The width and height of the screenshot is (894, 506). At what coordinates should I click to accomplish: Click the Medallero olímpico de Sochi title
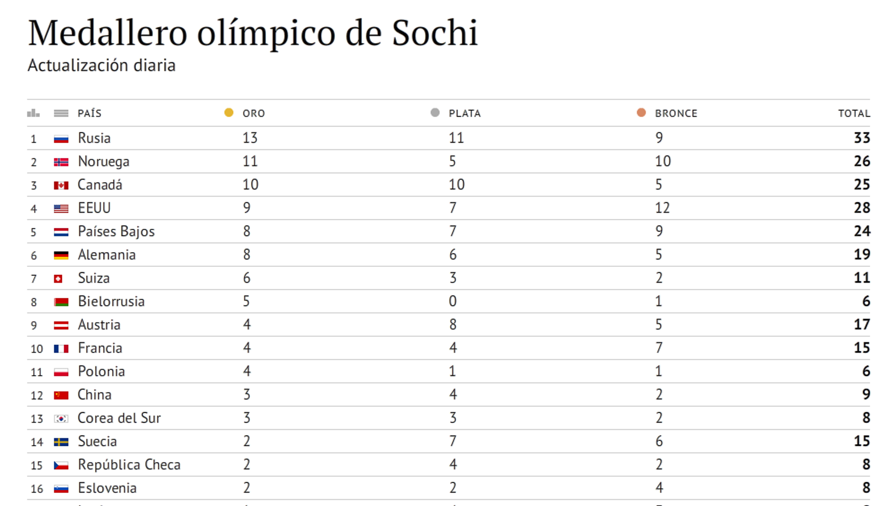[x=253, y=34]
